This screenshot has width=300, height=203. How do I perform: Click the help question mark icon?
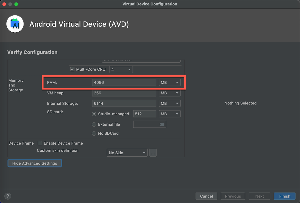7,196
